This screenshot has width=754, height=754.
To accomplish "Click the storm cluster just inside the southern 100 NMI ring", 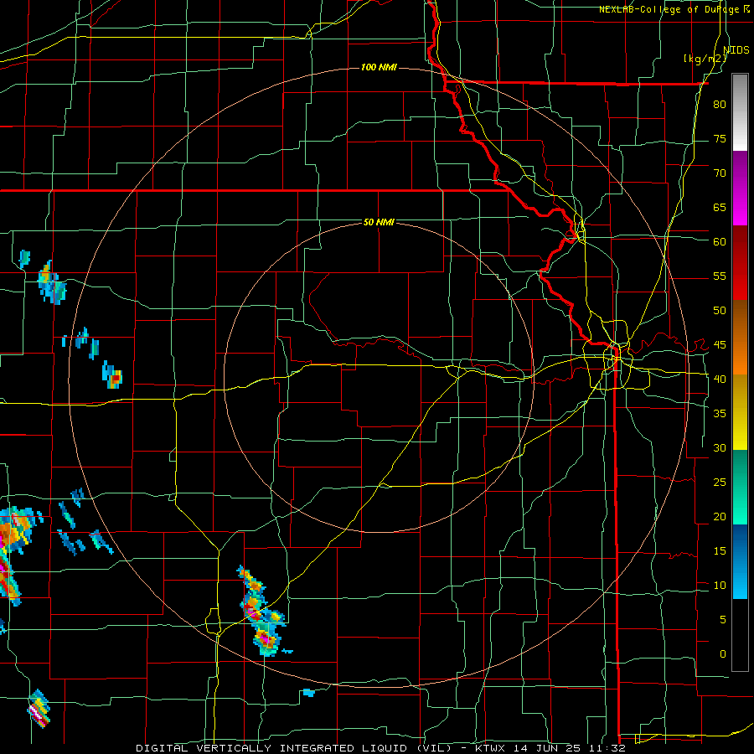I will coord(262,612).
